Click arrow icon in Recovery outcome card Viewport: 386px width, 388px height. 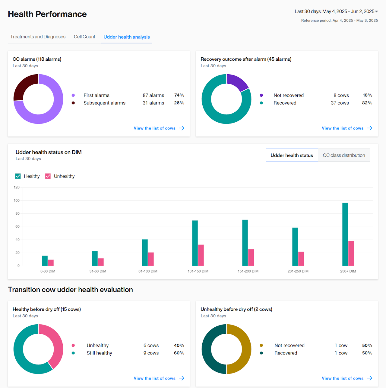coord(369,128)
